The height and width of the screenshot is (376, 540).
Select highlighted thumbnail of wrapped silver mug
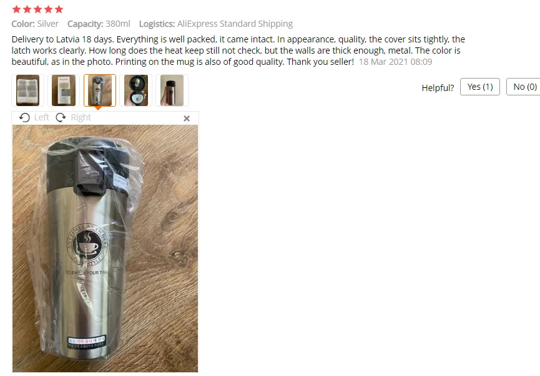click(x=100, y=90)
